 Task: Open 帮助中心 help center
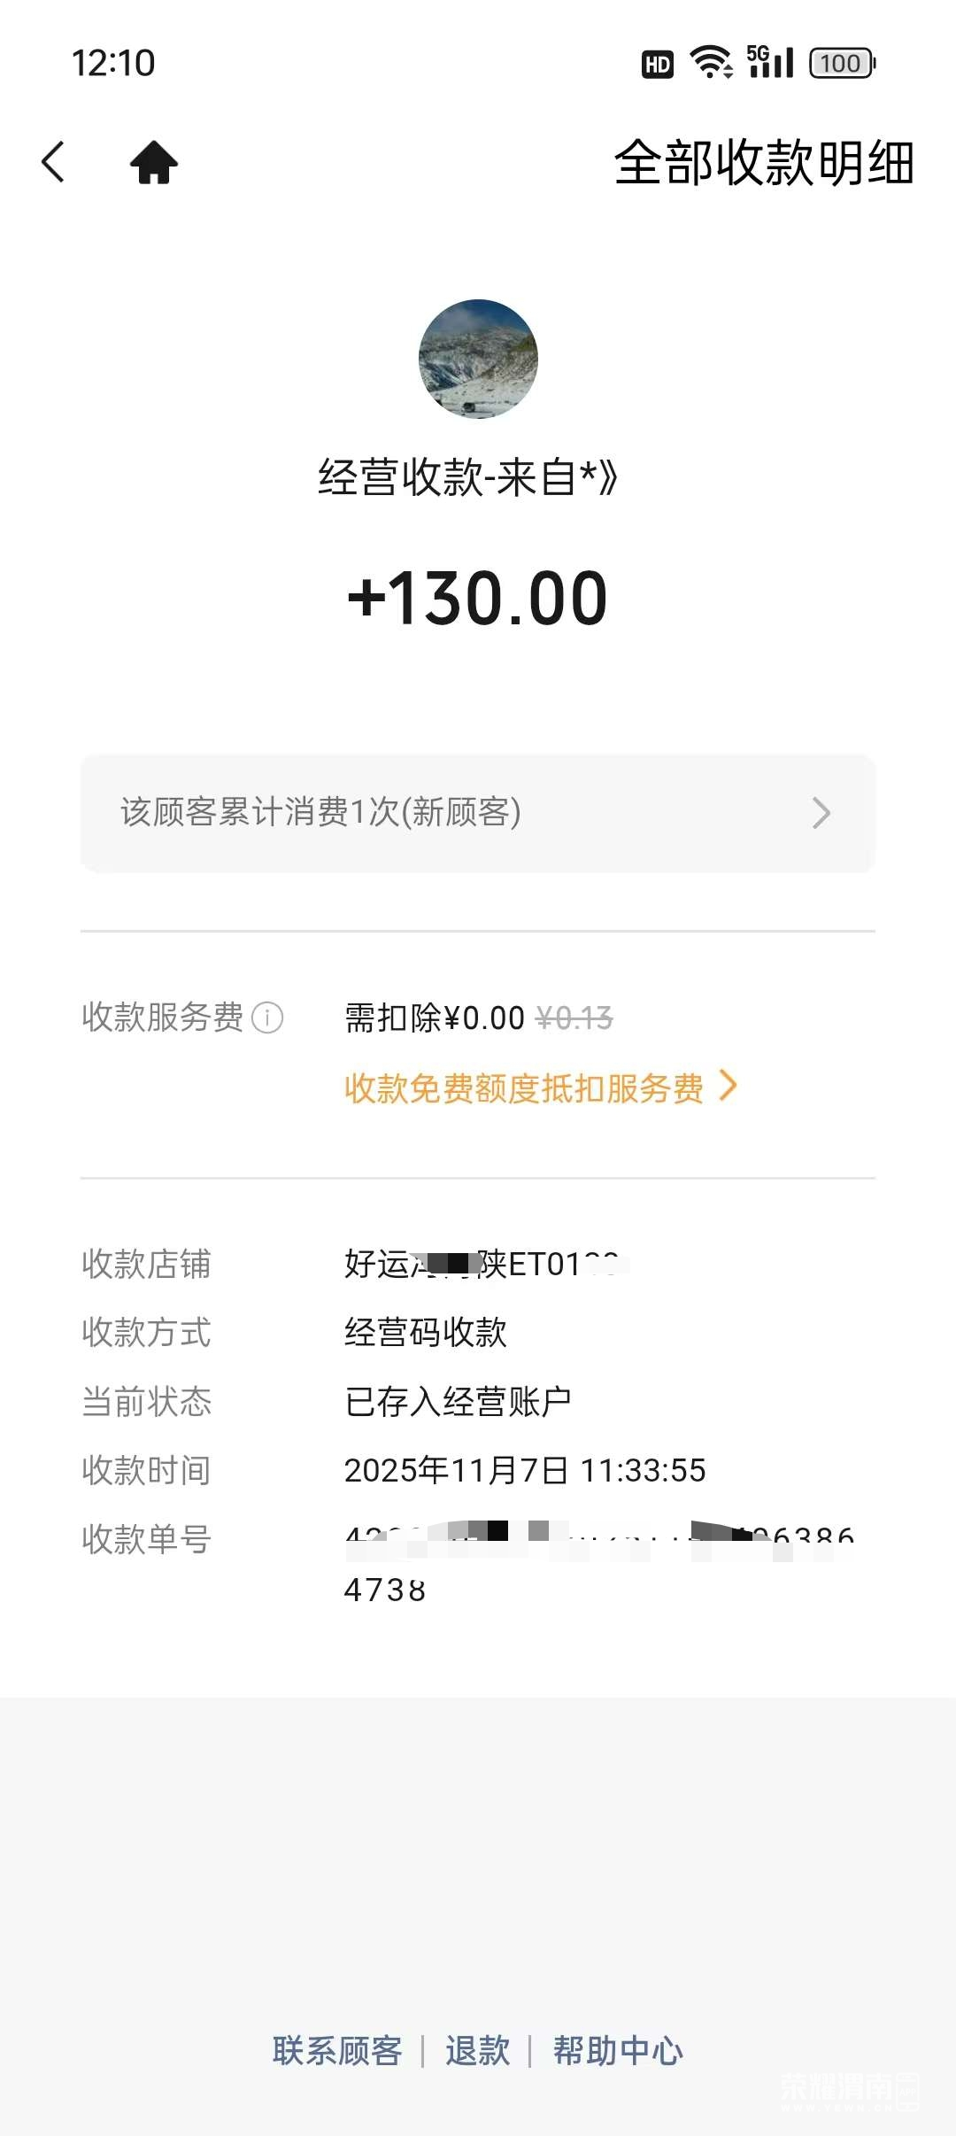[618, 2050]
